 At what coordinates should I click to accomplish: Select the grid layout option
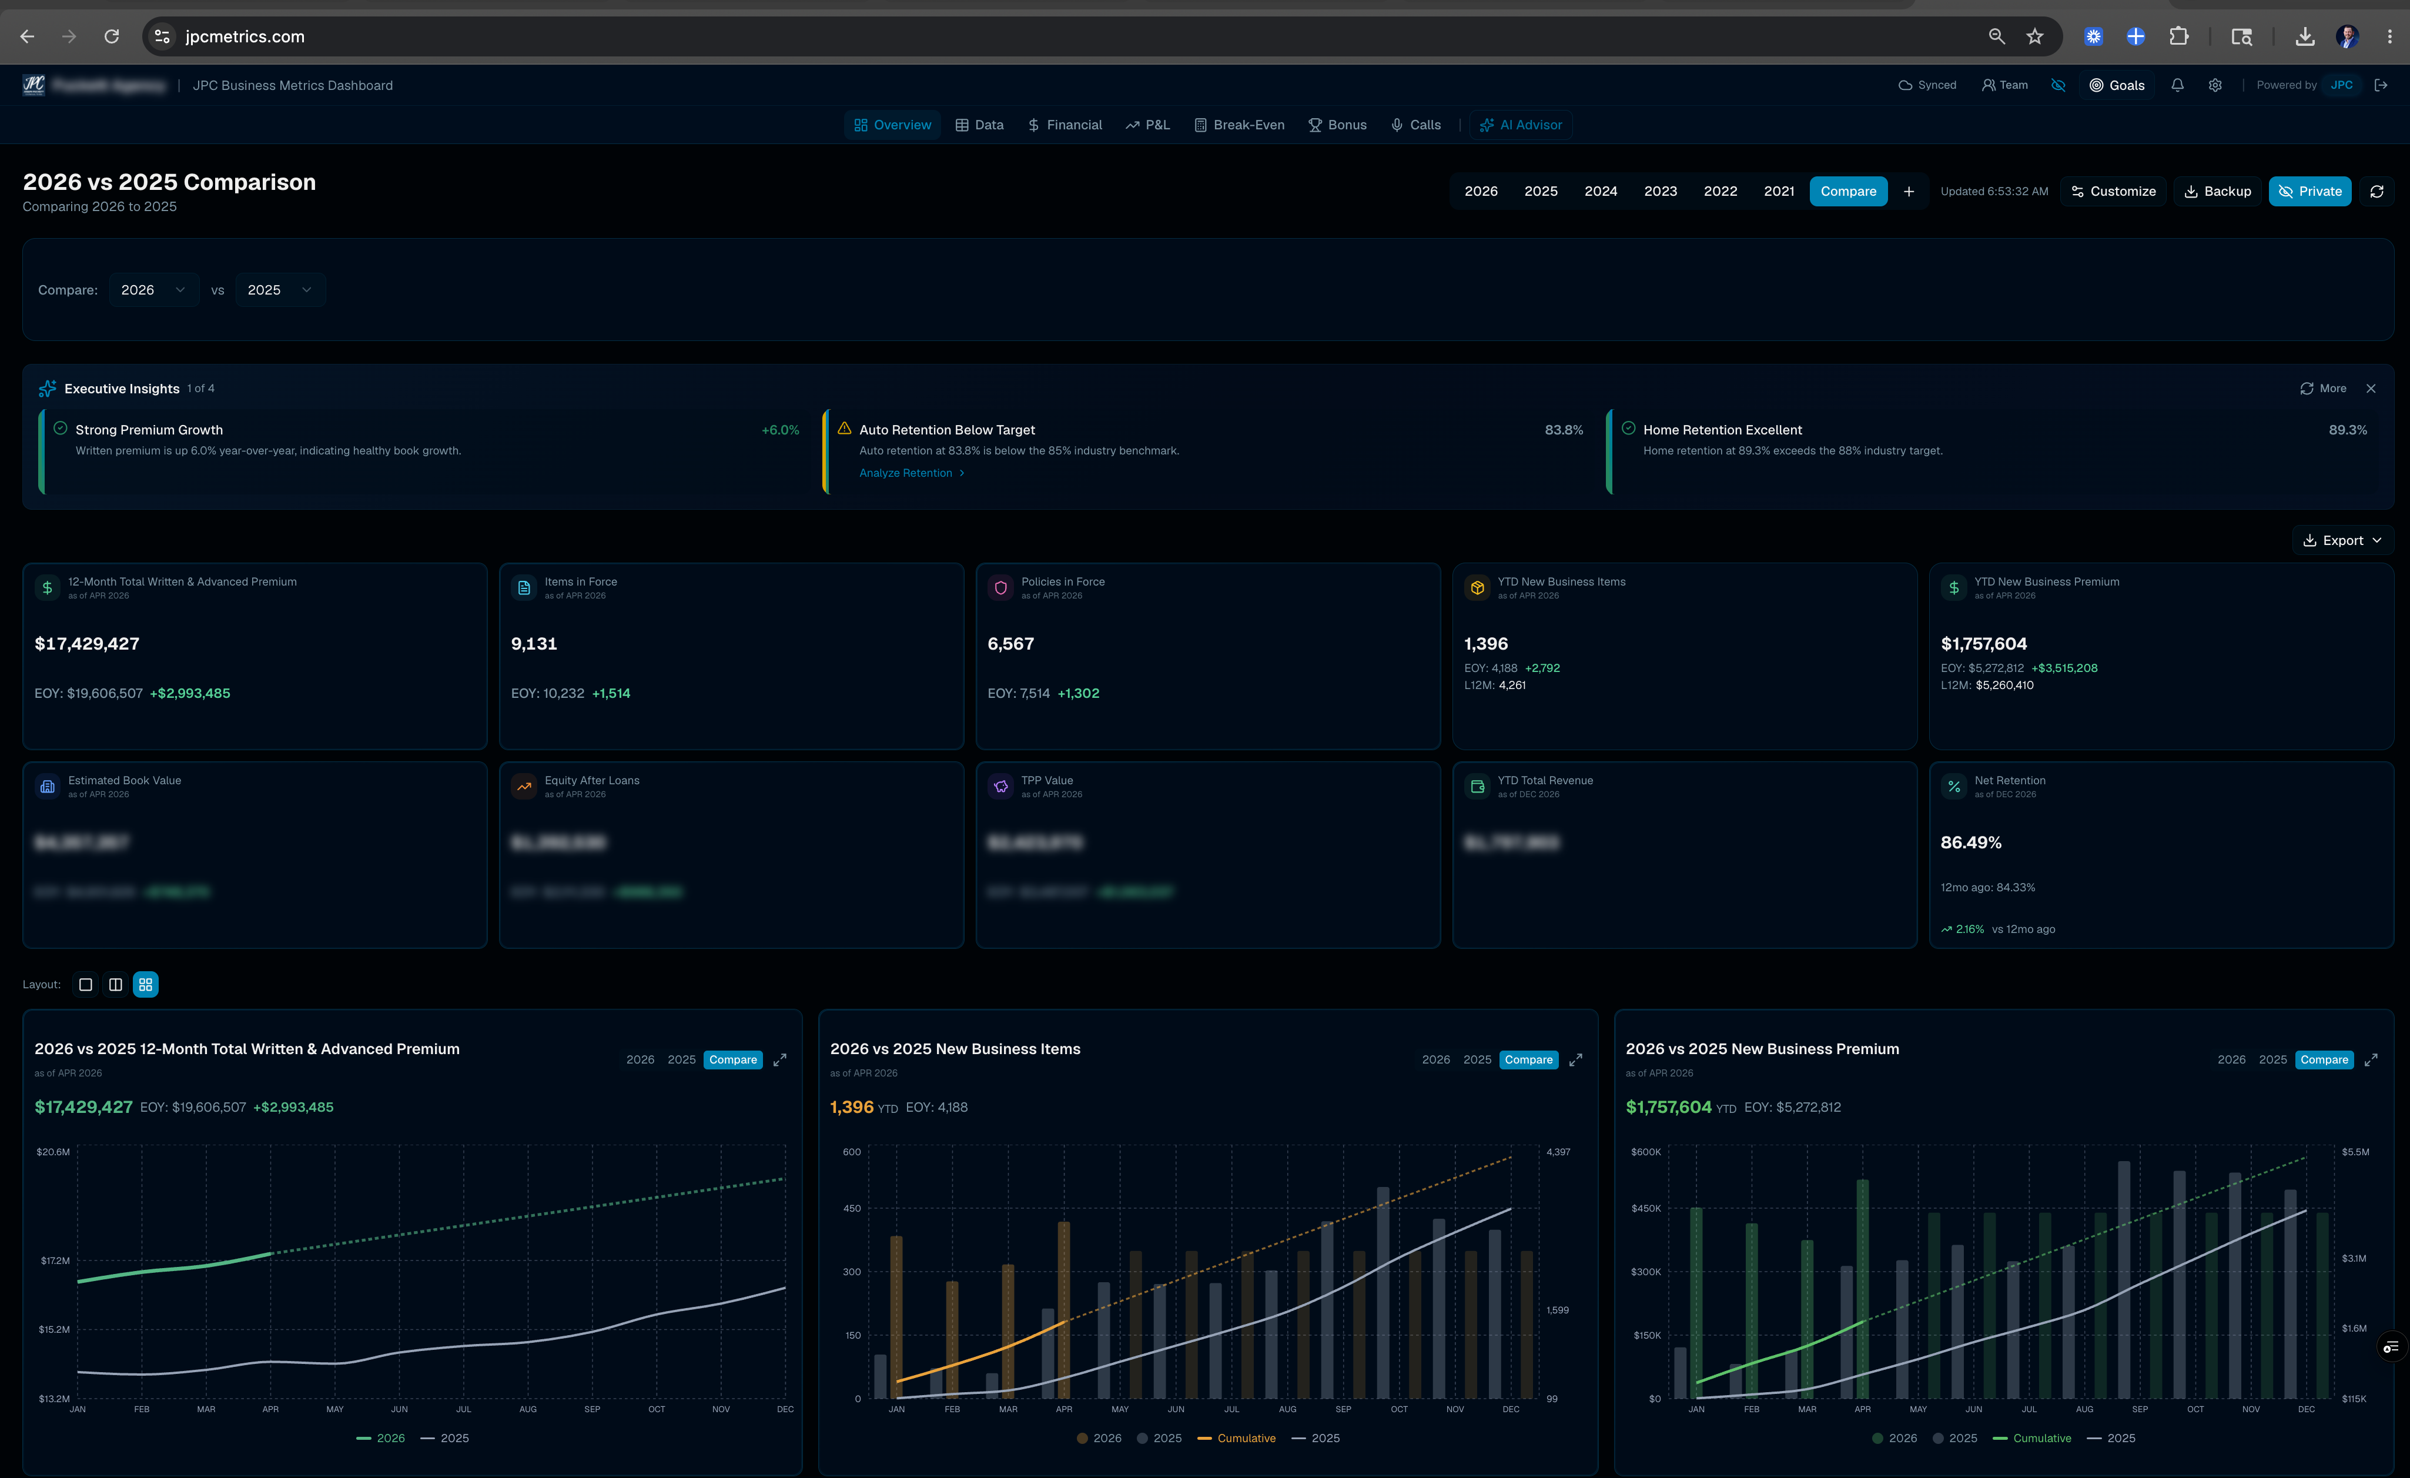tap(146, 985)
